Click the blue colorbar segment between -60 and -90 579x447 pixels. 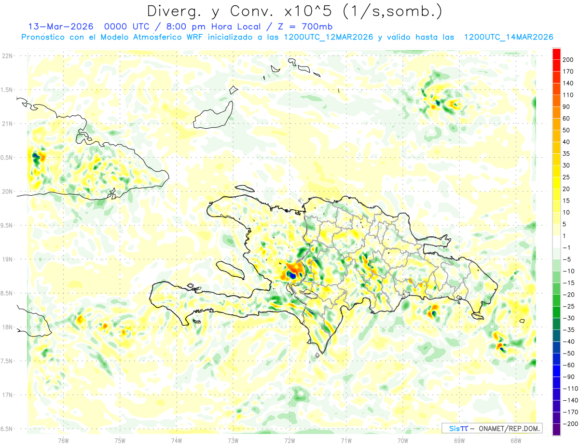point(556,371)
